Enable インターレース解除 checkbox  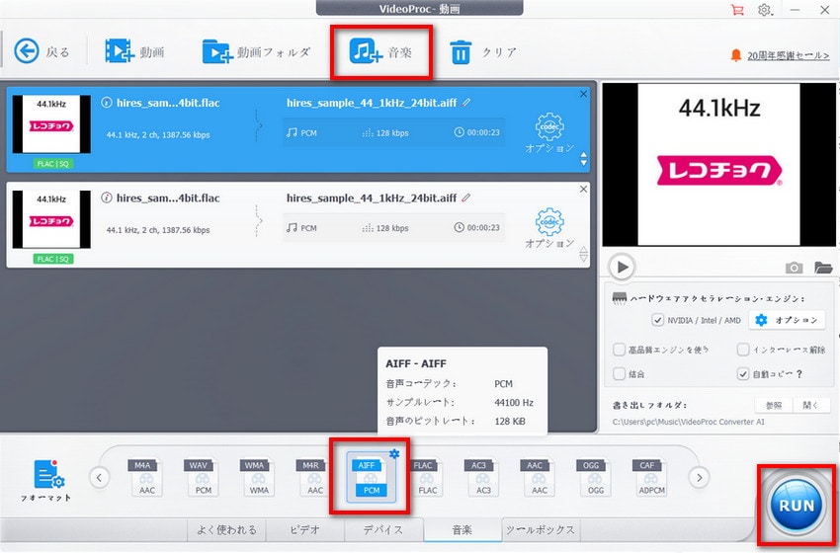(742, 350)
